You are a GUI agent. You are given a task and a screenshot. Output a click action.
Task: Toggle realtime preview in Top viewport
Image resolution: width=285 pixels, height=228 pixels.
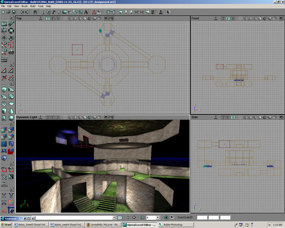pyautogui.click(x=40, y=19)
